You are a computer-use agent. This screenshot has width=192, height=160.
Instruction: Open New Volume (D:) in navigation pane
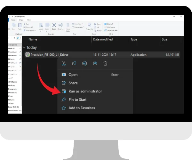15,110
